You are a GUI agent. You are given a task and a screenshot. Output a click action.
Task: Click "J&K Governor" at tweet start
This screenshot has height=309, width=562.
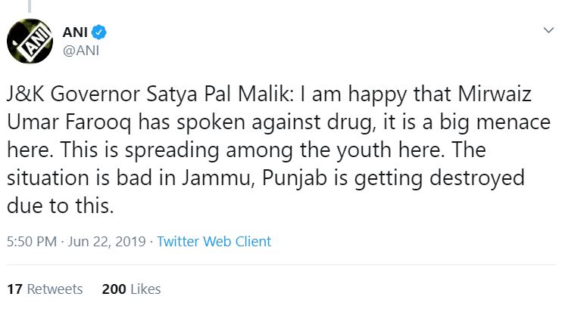pyautogui.click(x=56, y=98)
